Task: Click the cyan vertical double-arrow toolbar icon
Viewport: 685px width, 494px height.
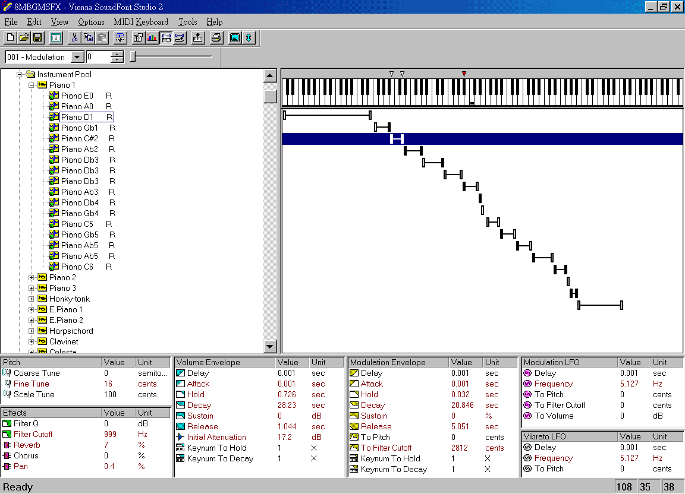Action: coord(248,38)
